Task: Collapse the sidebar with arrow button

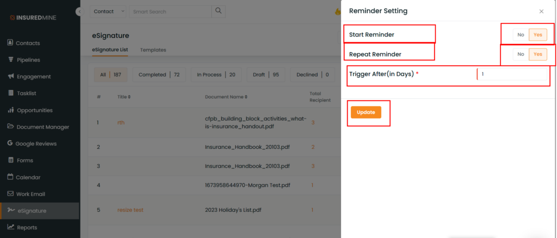Action: click(x=79, y=12)
